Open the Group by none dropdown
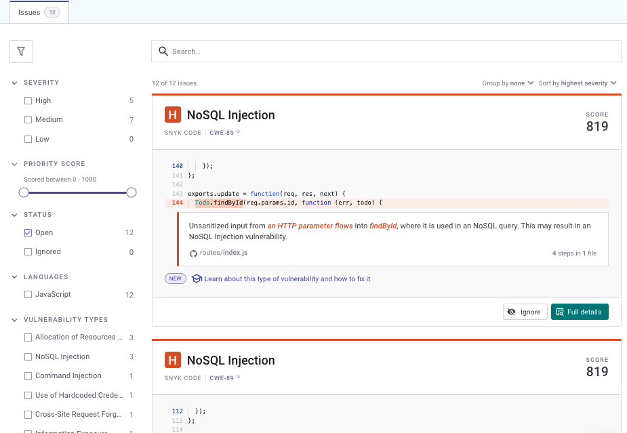Image resolution: width=627 pixels, height=433 pixels. click(x=508, y=83)
